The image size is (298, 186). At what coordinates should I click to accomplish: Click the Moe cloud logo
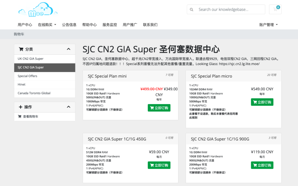tap(38, 10)
